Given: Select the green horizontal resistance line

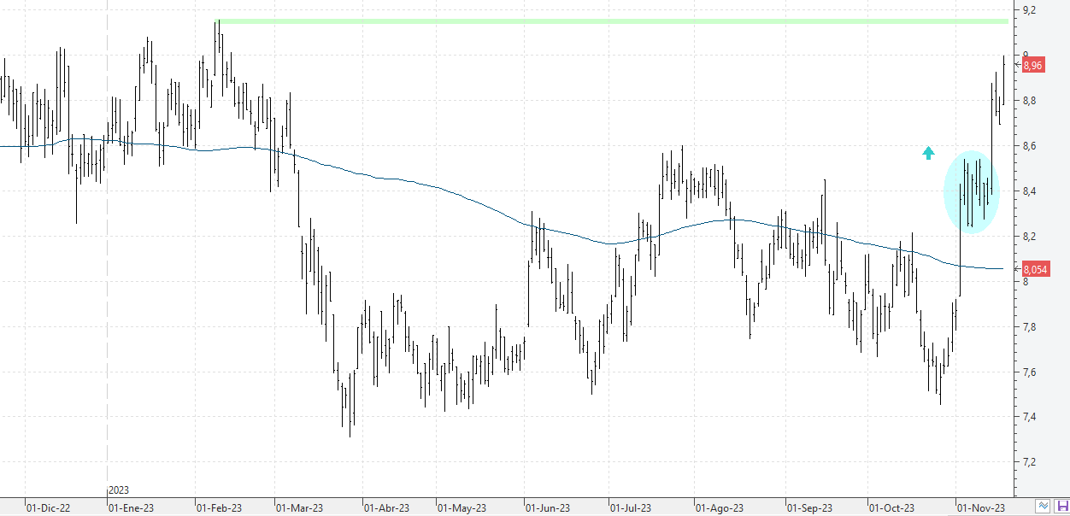Looking at the screenshot, I should pos(598,21).
